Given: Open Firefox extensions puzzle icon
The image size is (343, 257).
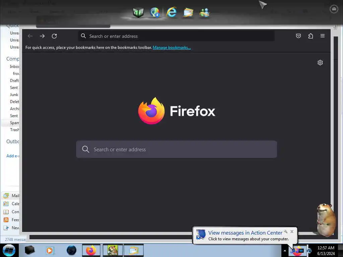Looking at the screenshot, I should [x=311, y=36].
